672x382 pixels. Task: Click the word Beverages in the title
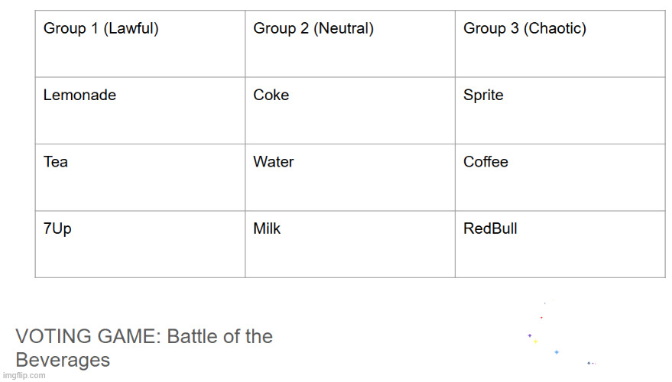[63, 360]
